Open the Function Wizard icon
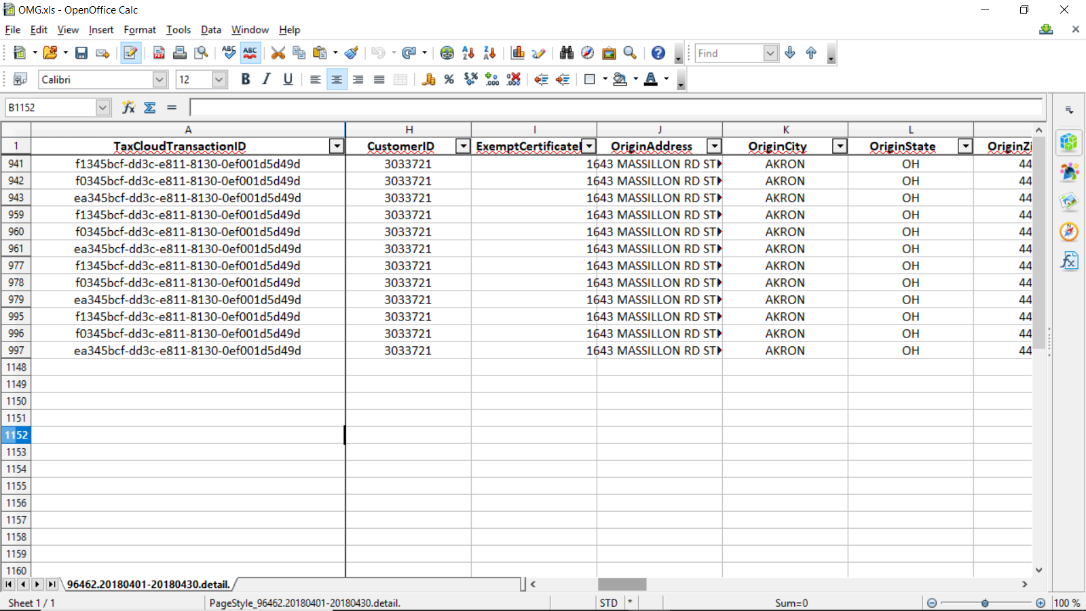The width and height of the screenshot is (1086, 611). [128, 107]
